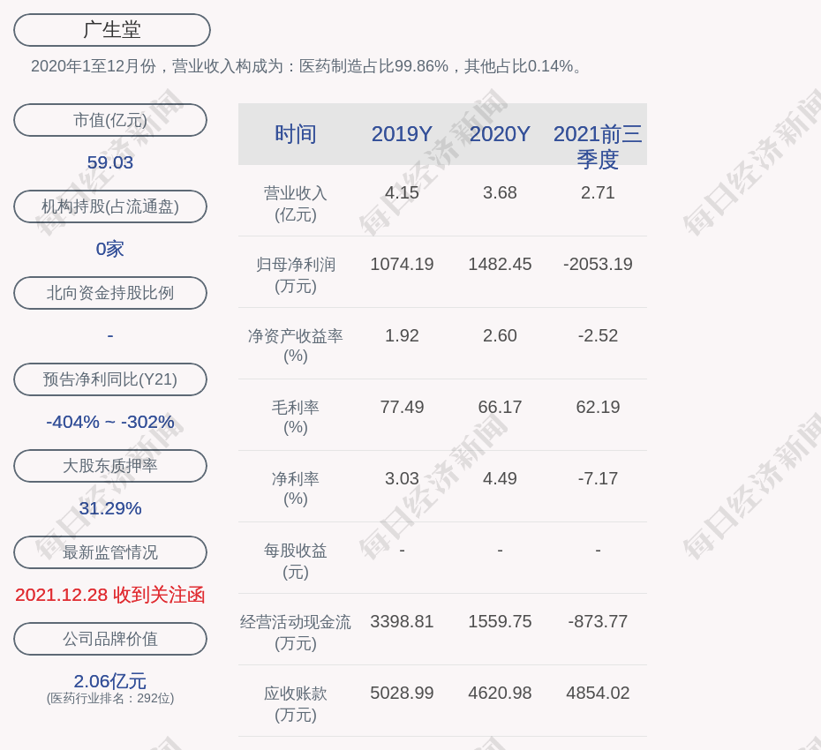Viewport: 821px width, 750px height.
Task: Click the 归母净利润(万元) row label
Action: 296,275
